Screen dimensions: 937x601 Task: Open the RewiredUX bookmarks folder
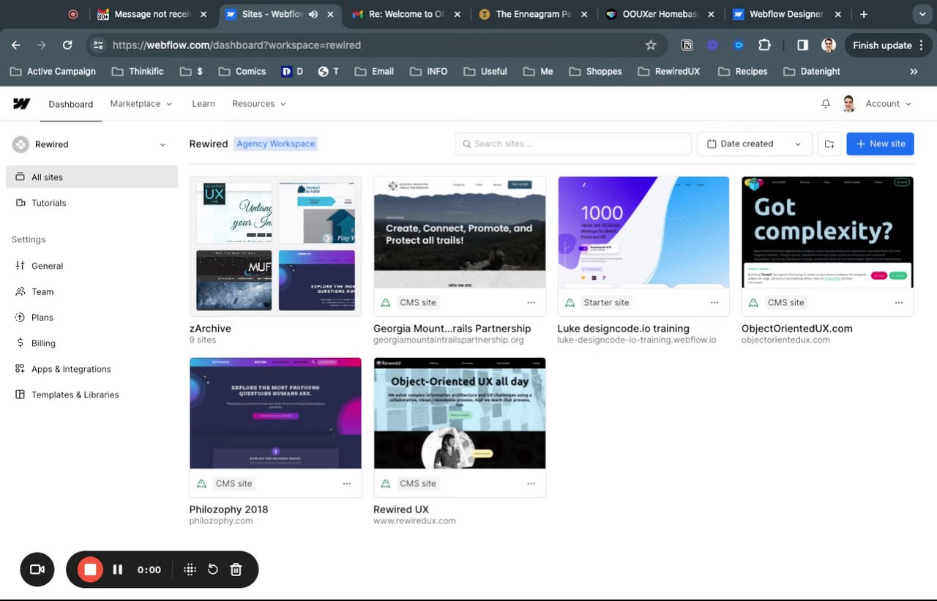(x=668, y=72)
